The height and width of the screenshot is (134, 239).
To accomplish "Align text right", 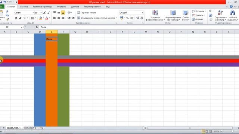I will click(63, 18).
